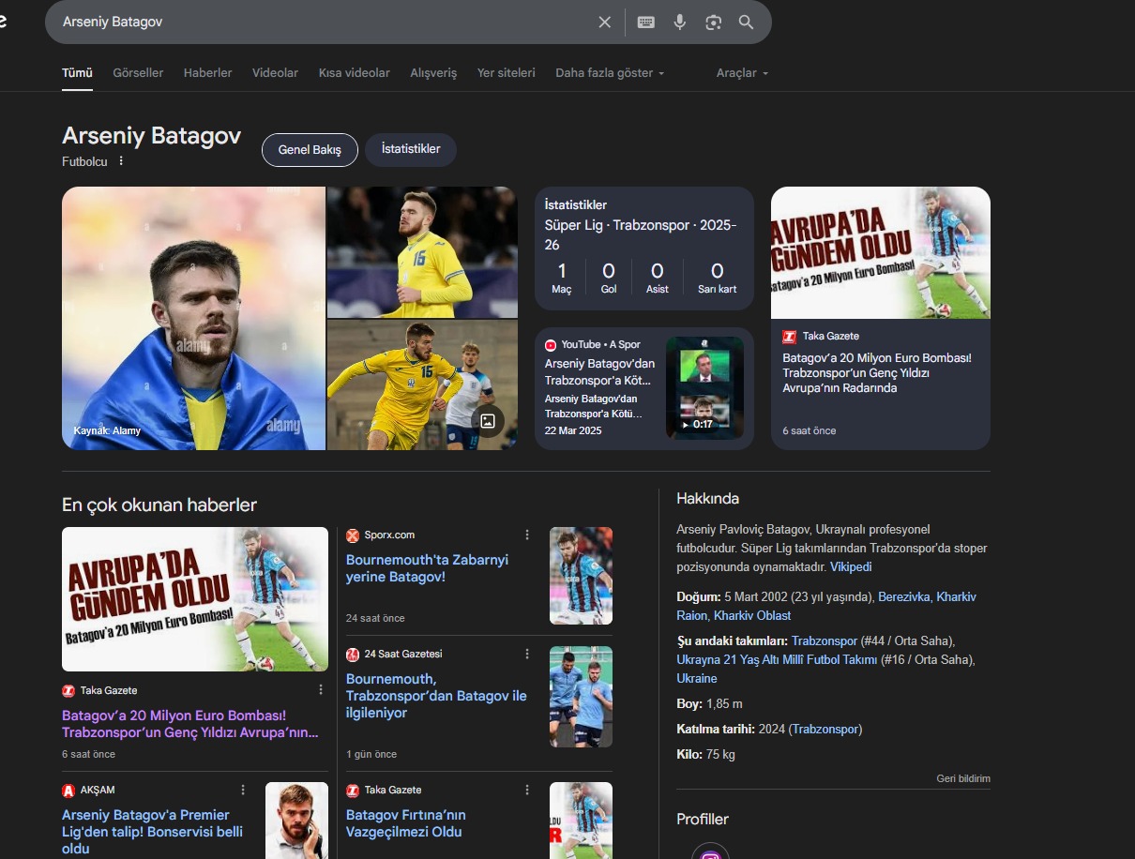Click the Sporx.com source logo
This screenshot has height=859, width=1135.
(353, 535)
